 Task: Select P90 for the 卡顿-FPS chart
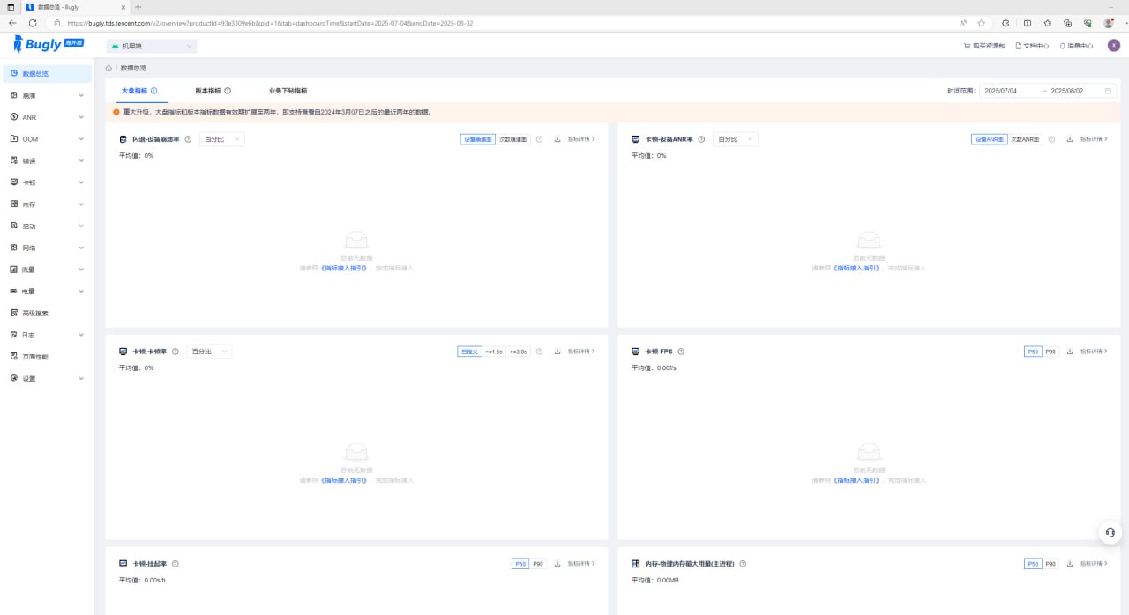point(1050,352)
